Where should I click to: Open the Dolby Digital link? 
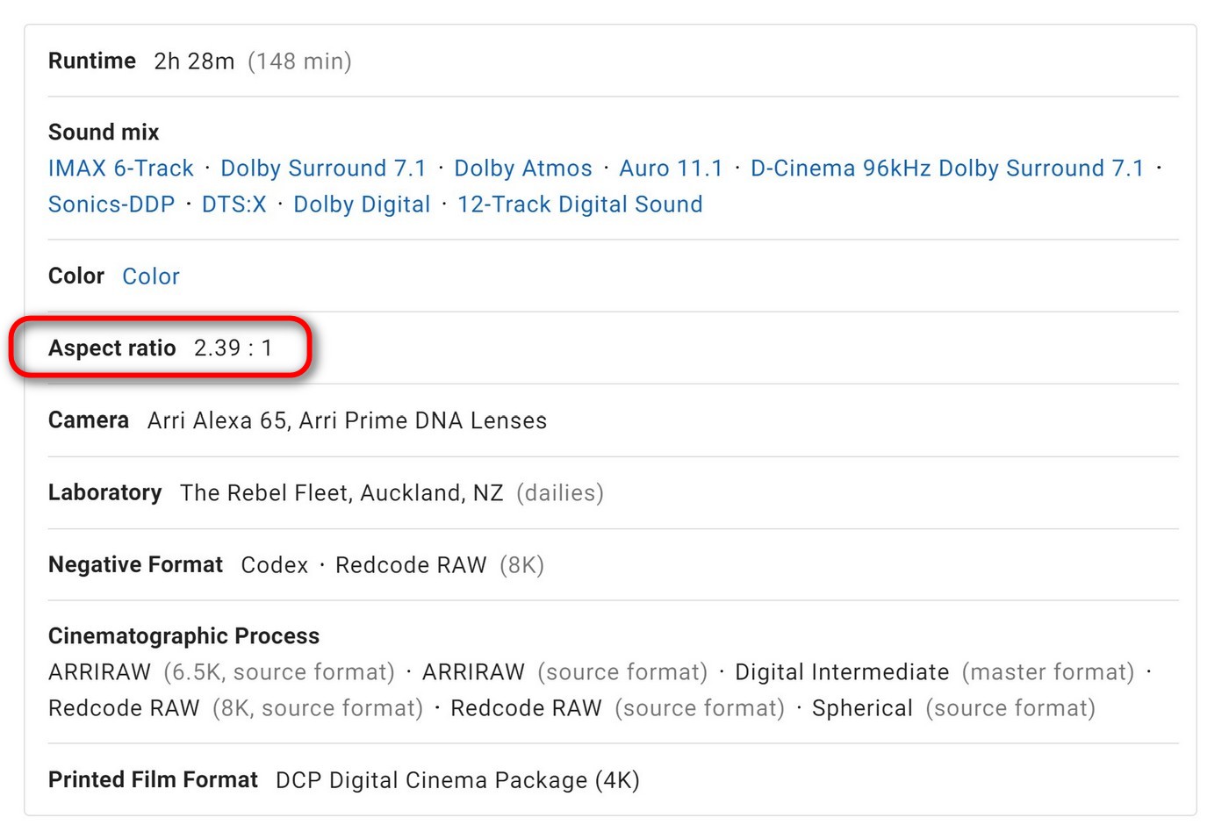(362, 204)
